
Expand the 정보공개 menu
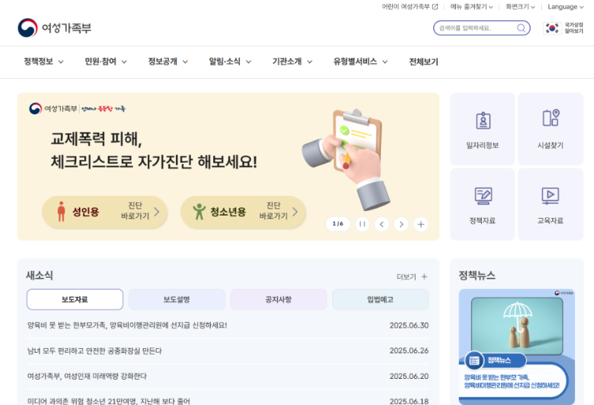(x=168, y=62)
